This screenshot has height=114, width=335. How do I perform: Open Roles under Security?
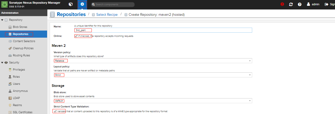[x=16, y=77]
